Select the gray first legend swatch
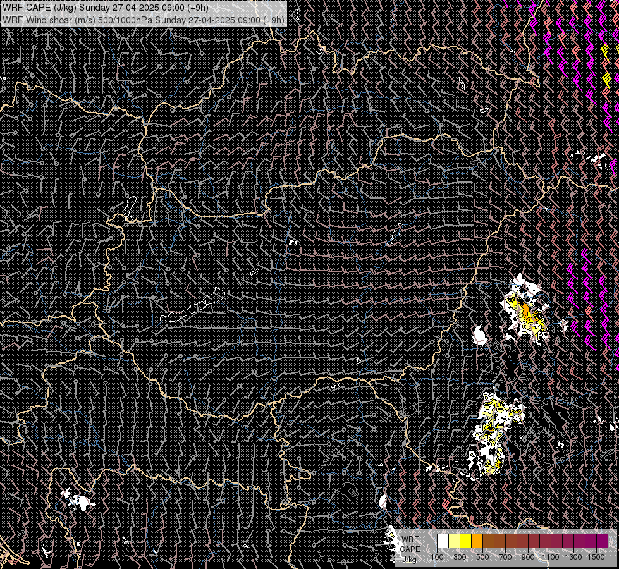The height and width of the screenshot is (569, 619). pos(431,541)
